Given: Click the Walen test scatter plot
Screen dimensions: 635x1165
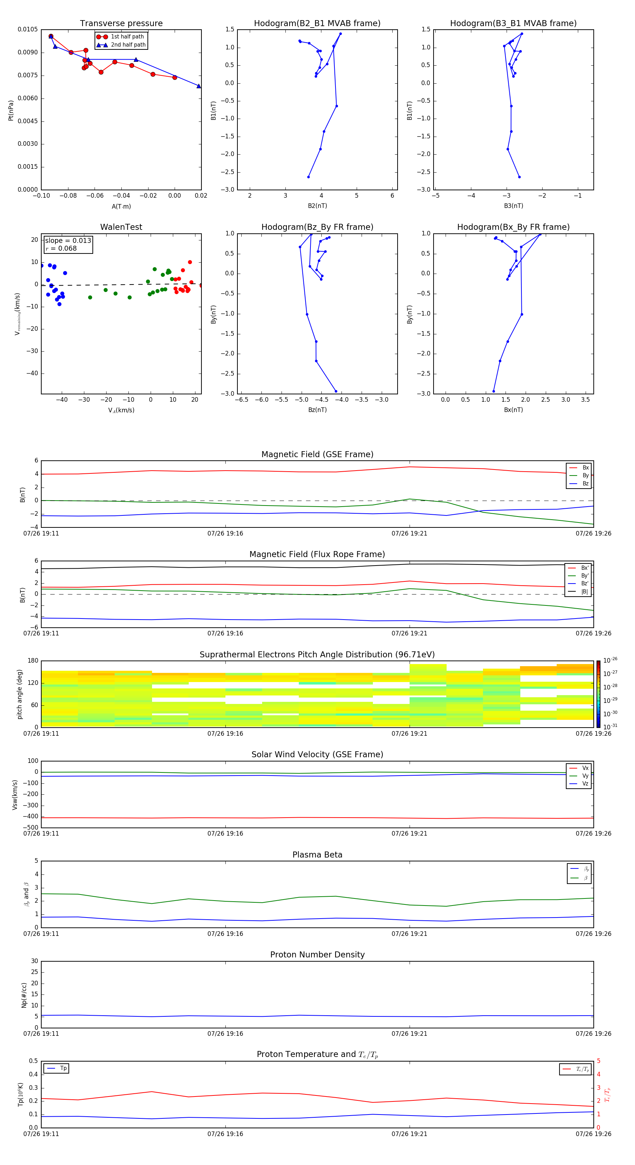Looking at the screenshot, I should (x=121, y=314).
